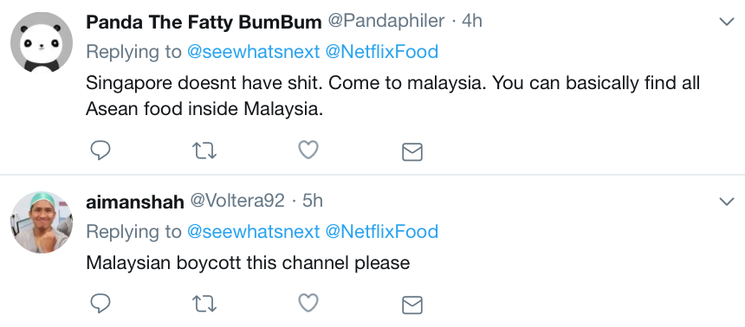Open the aimanshah display name link
The width and height of the screenshot is (745, 327).
[x=135, y=202]
